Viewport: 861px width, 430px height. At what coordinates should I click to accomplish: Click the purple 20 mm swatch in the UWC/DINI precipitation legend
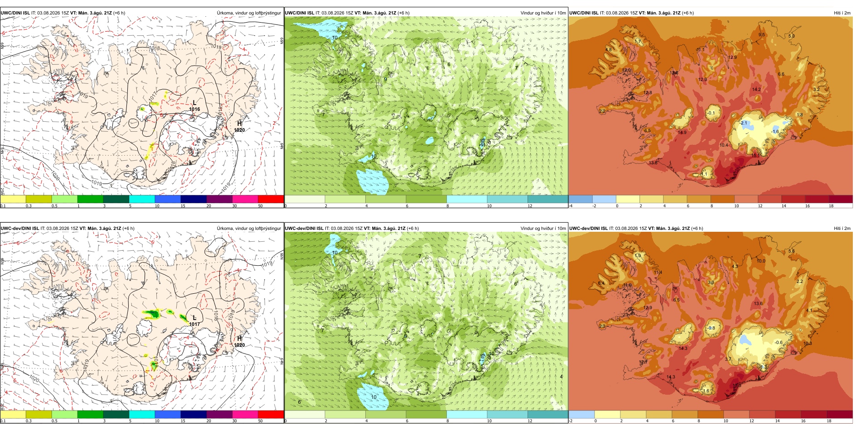tap(219, 199)
